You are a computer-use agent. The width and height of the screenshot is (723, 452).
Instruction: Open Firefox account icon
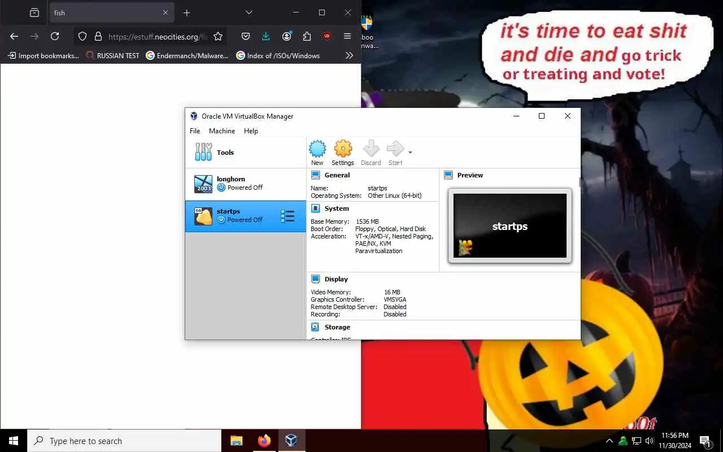point(287,36)
